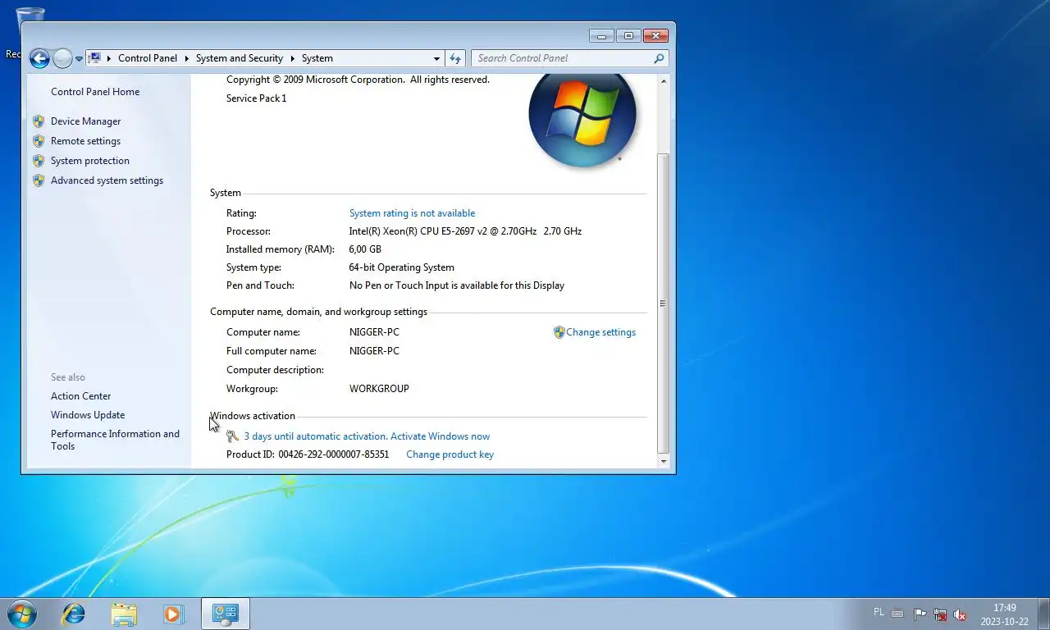The height and width of the screenshot is (630, 1050).
Task: Focus the Search Control Panel field
Action: click(x=563, y=58)
